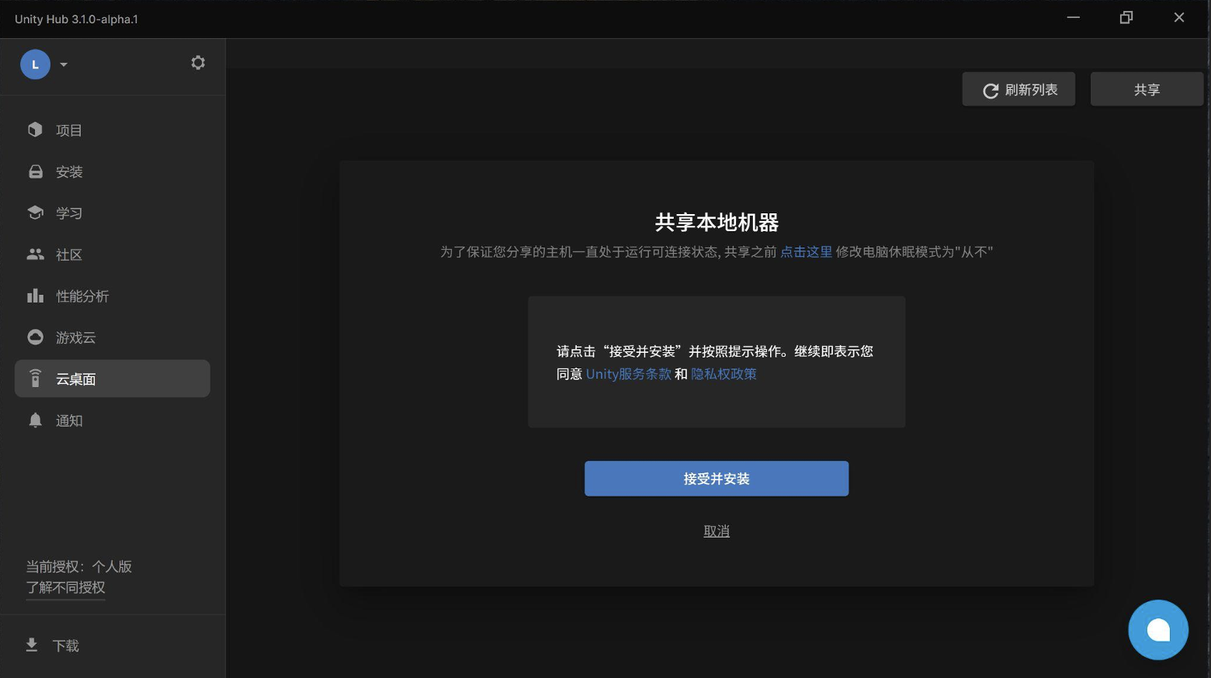1211x678 pixels.
Task: Click the 项目 cube icon
Action: 35,130
